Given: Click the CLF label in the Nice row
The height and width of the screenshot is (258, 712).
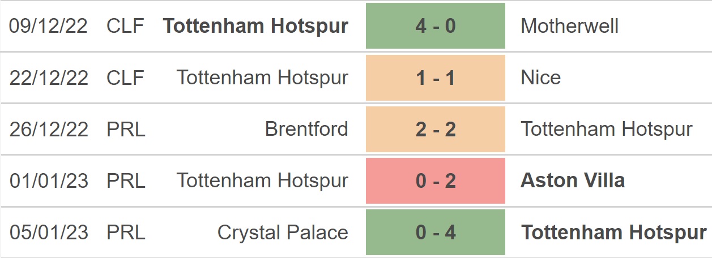Looking at the screenshot, I should click(x=125, y=78).
